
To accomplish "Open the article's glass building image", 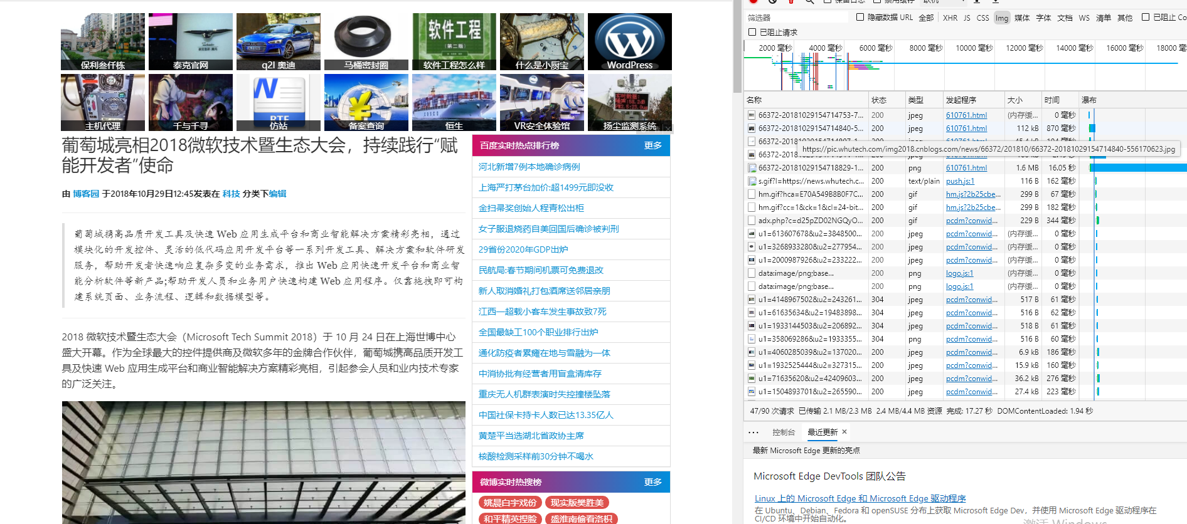I will 263,463.
